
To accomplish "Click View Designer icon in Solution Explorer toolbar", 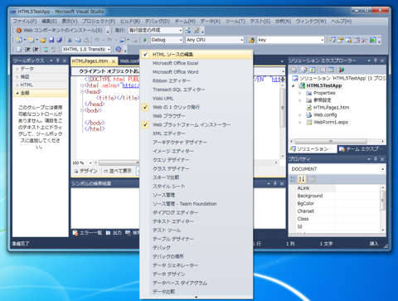I will (331, 70).
